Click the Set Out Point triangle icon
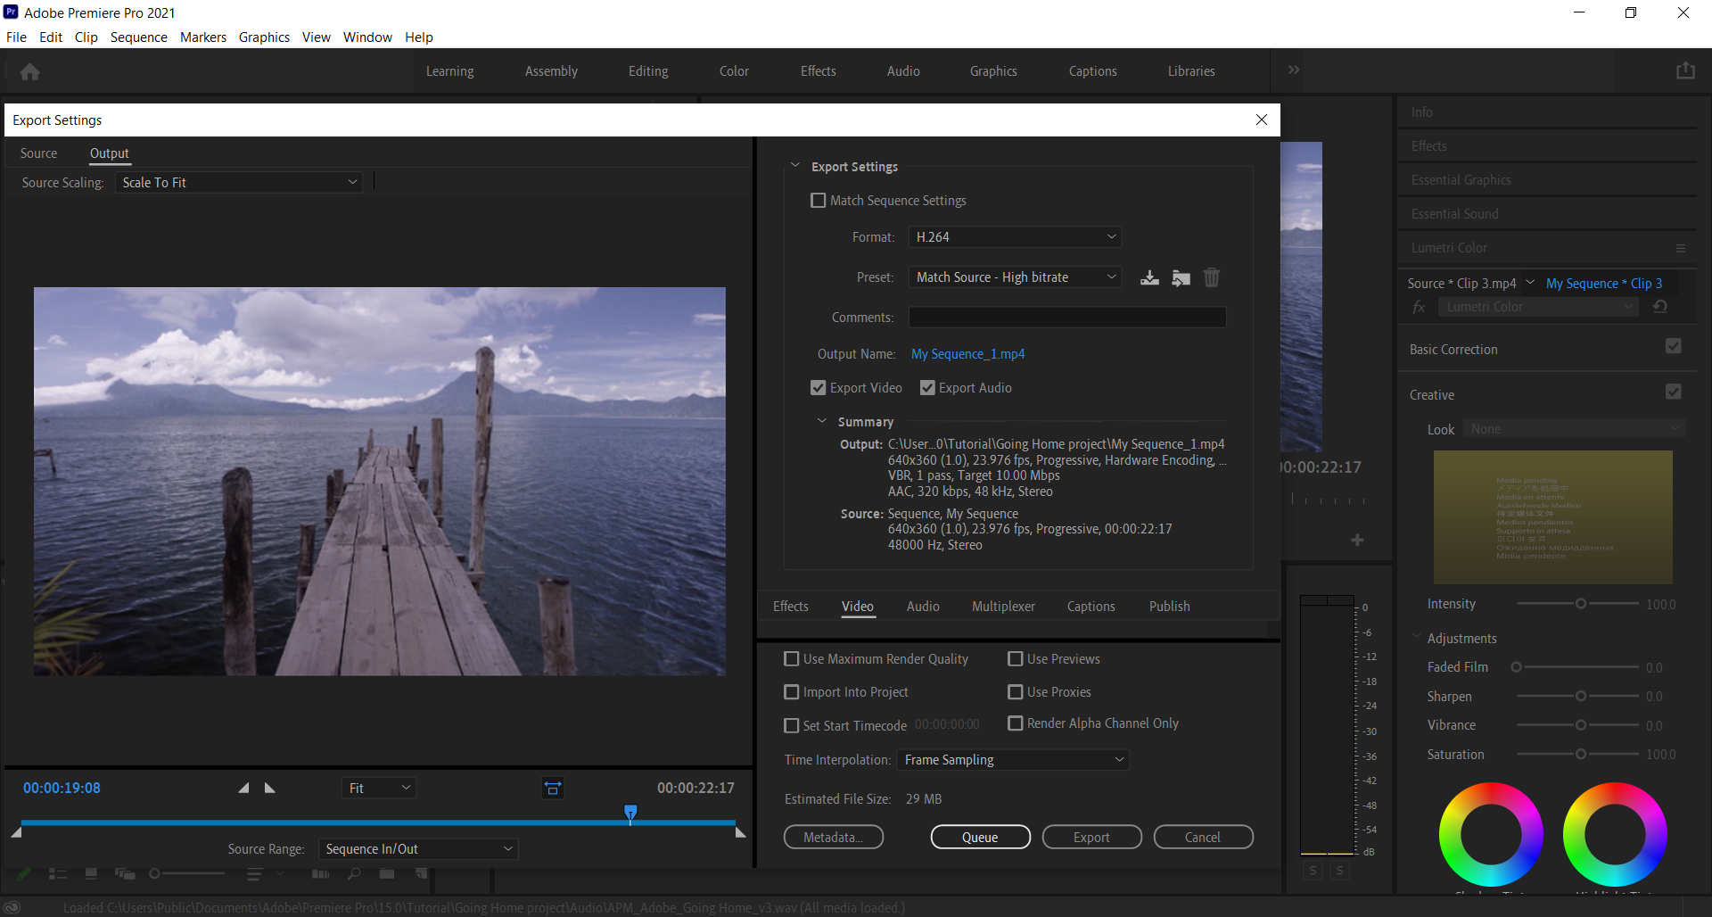1712x917 pixels. pyautogui.click(x=270, y=788)
